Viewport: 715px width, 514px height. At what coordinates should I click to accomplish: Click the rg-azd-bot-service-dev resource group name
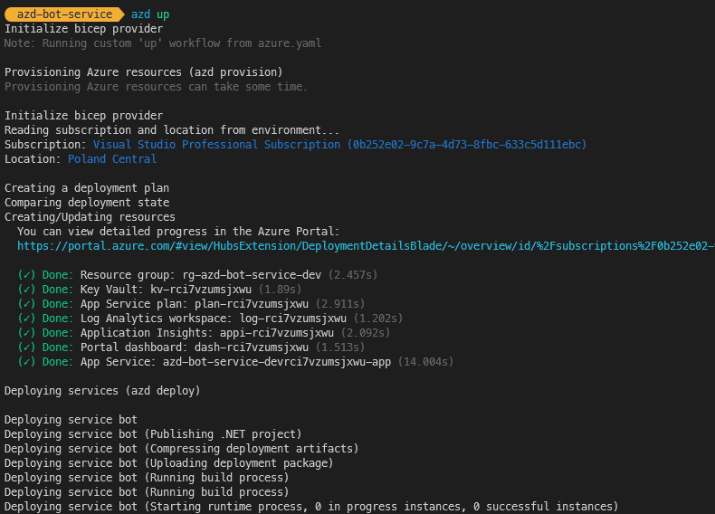click(252, 275)
